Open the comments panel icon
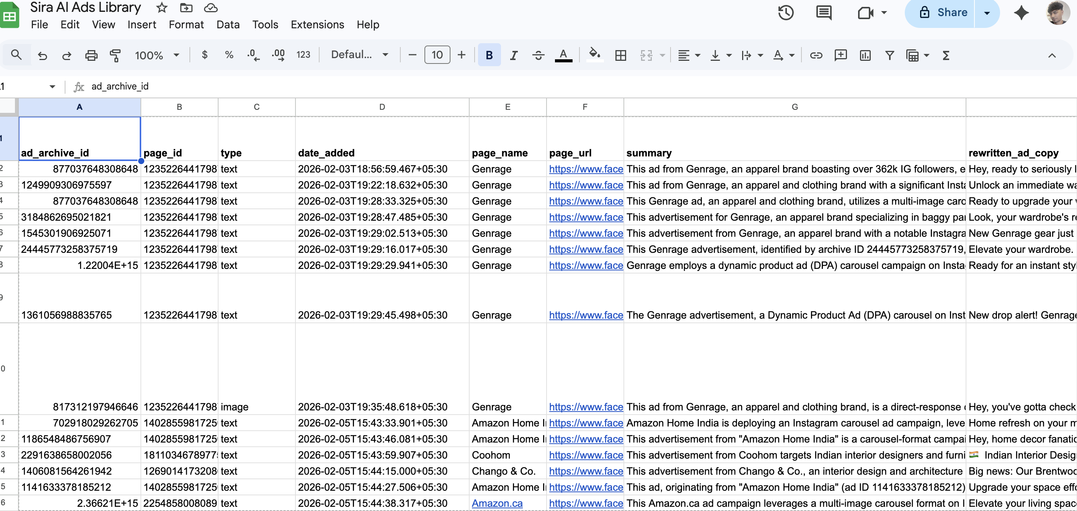The image size is (1077, 511). pos(824,13)
